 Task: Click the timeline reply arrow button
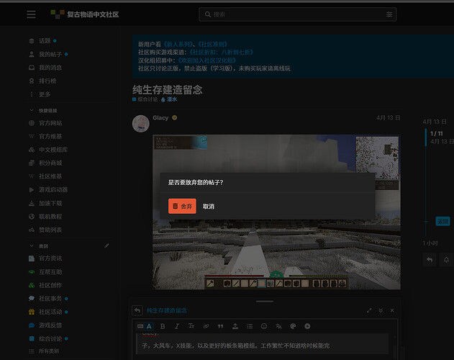[x=430, y=260]
